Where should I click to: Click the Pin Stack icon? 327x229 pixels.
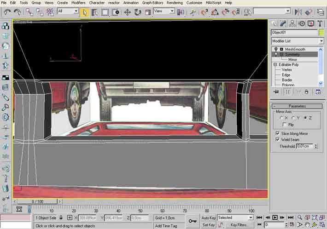point(275,92)
